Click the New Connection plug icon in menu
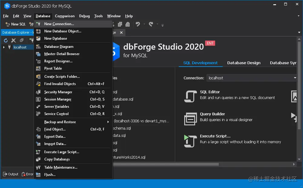303x188 pixels. (38, 24)
